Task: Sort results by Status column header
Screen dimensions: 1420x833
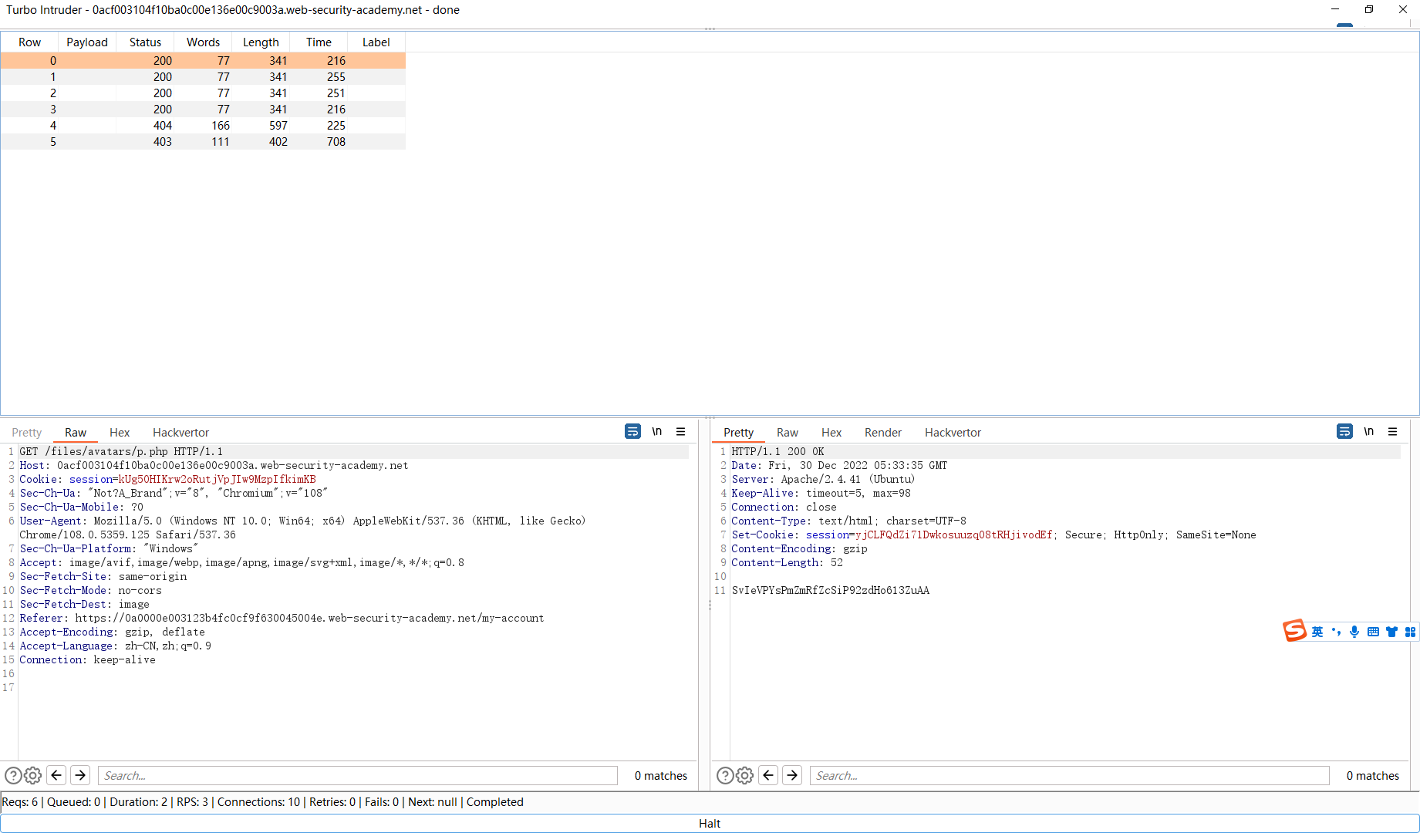Action: [x=145, y=42]
